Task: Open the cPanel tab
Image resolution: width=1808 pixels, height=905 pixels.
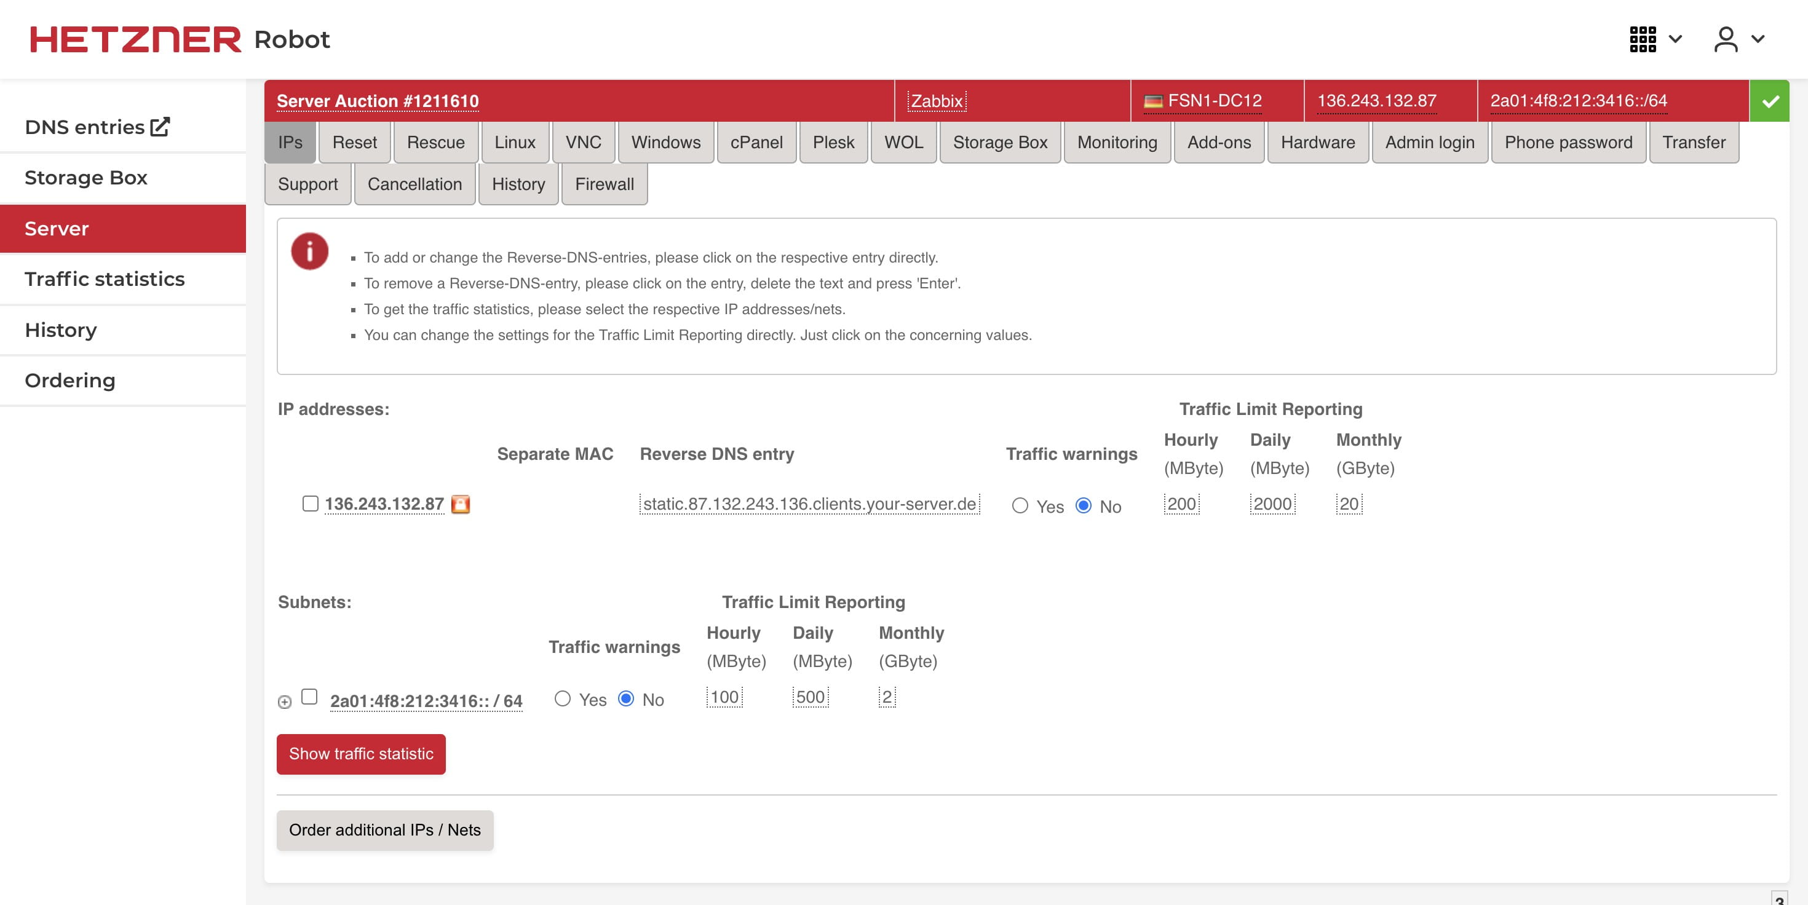Action: (x=756, y=143)
